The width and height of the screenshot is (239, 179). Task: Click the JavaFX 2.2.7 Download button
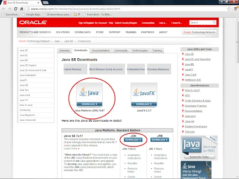tap(144, 104)
